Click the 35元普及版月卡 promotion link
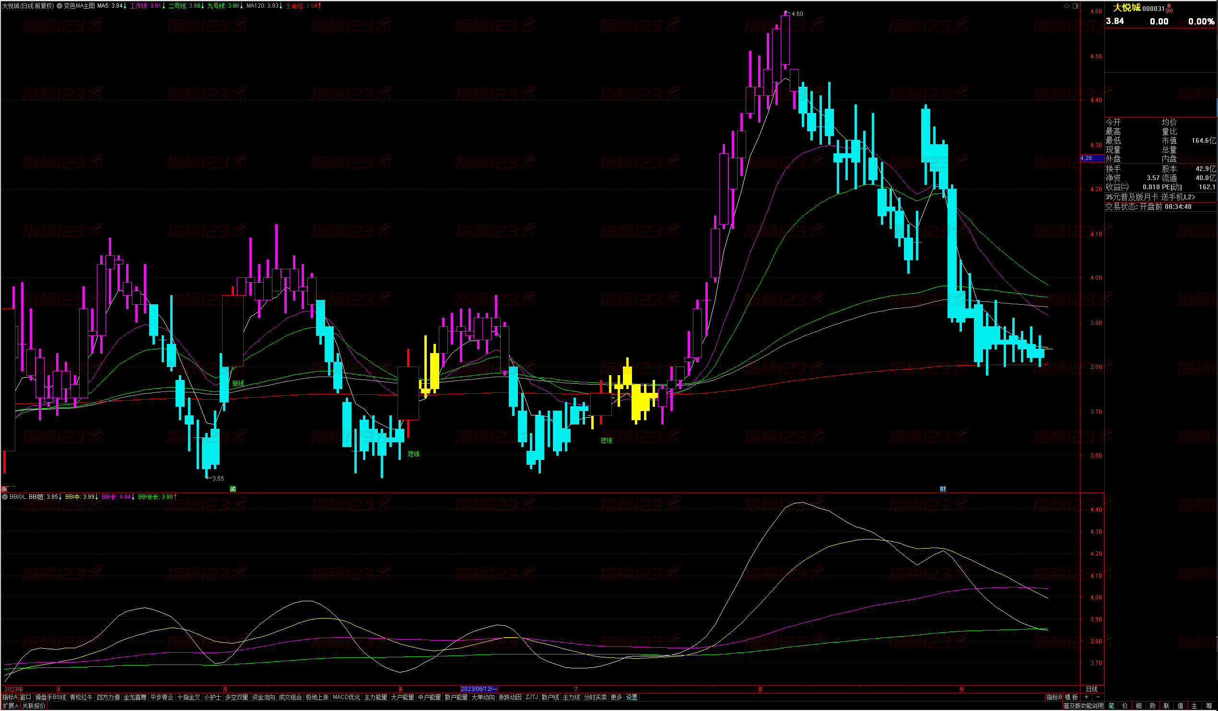Screen dimensions: 1218x711 point(1150,197)
